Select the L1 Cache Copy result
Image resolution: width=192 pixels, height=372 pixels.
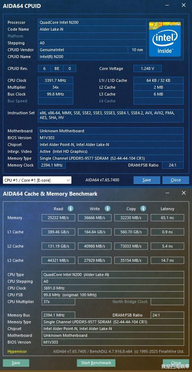click(131, 232)
